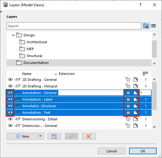This screenshot has width=162, height=158.
Task: Toggle visibility of Dimensioning - Detail layer
Action: (10, 119)
